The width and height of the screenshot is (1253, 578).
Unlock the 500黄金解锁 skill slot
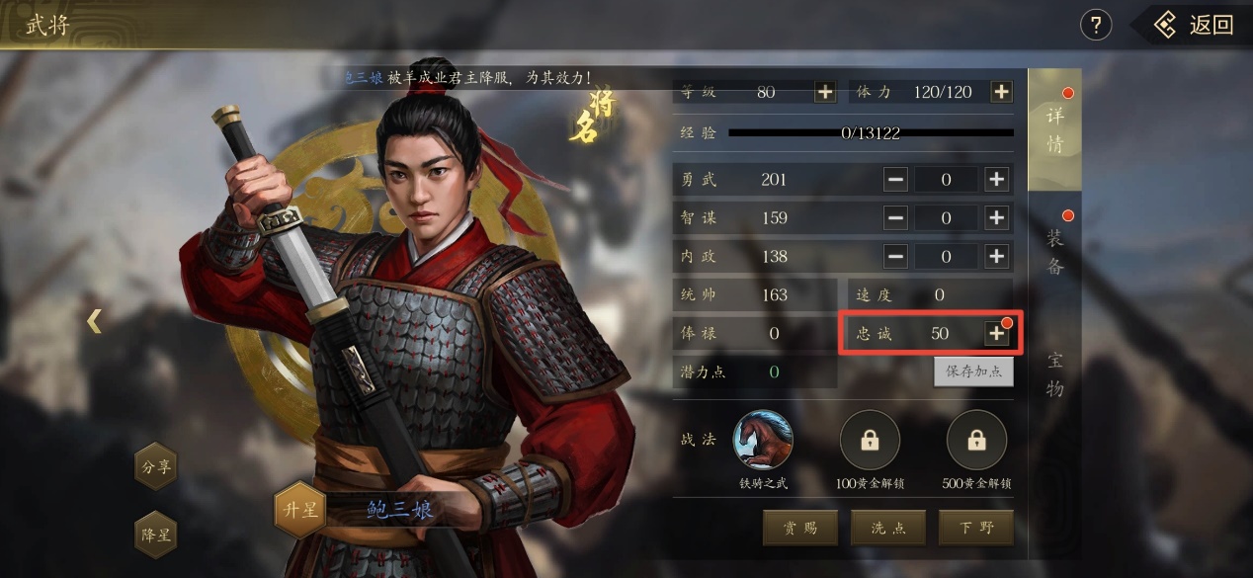pyautogui.click(x=976, y=440)
